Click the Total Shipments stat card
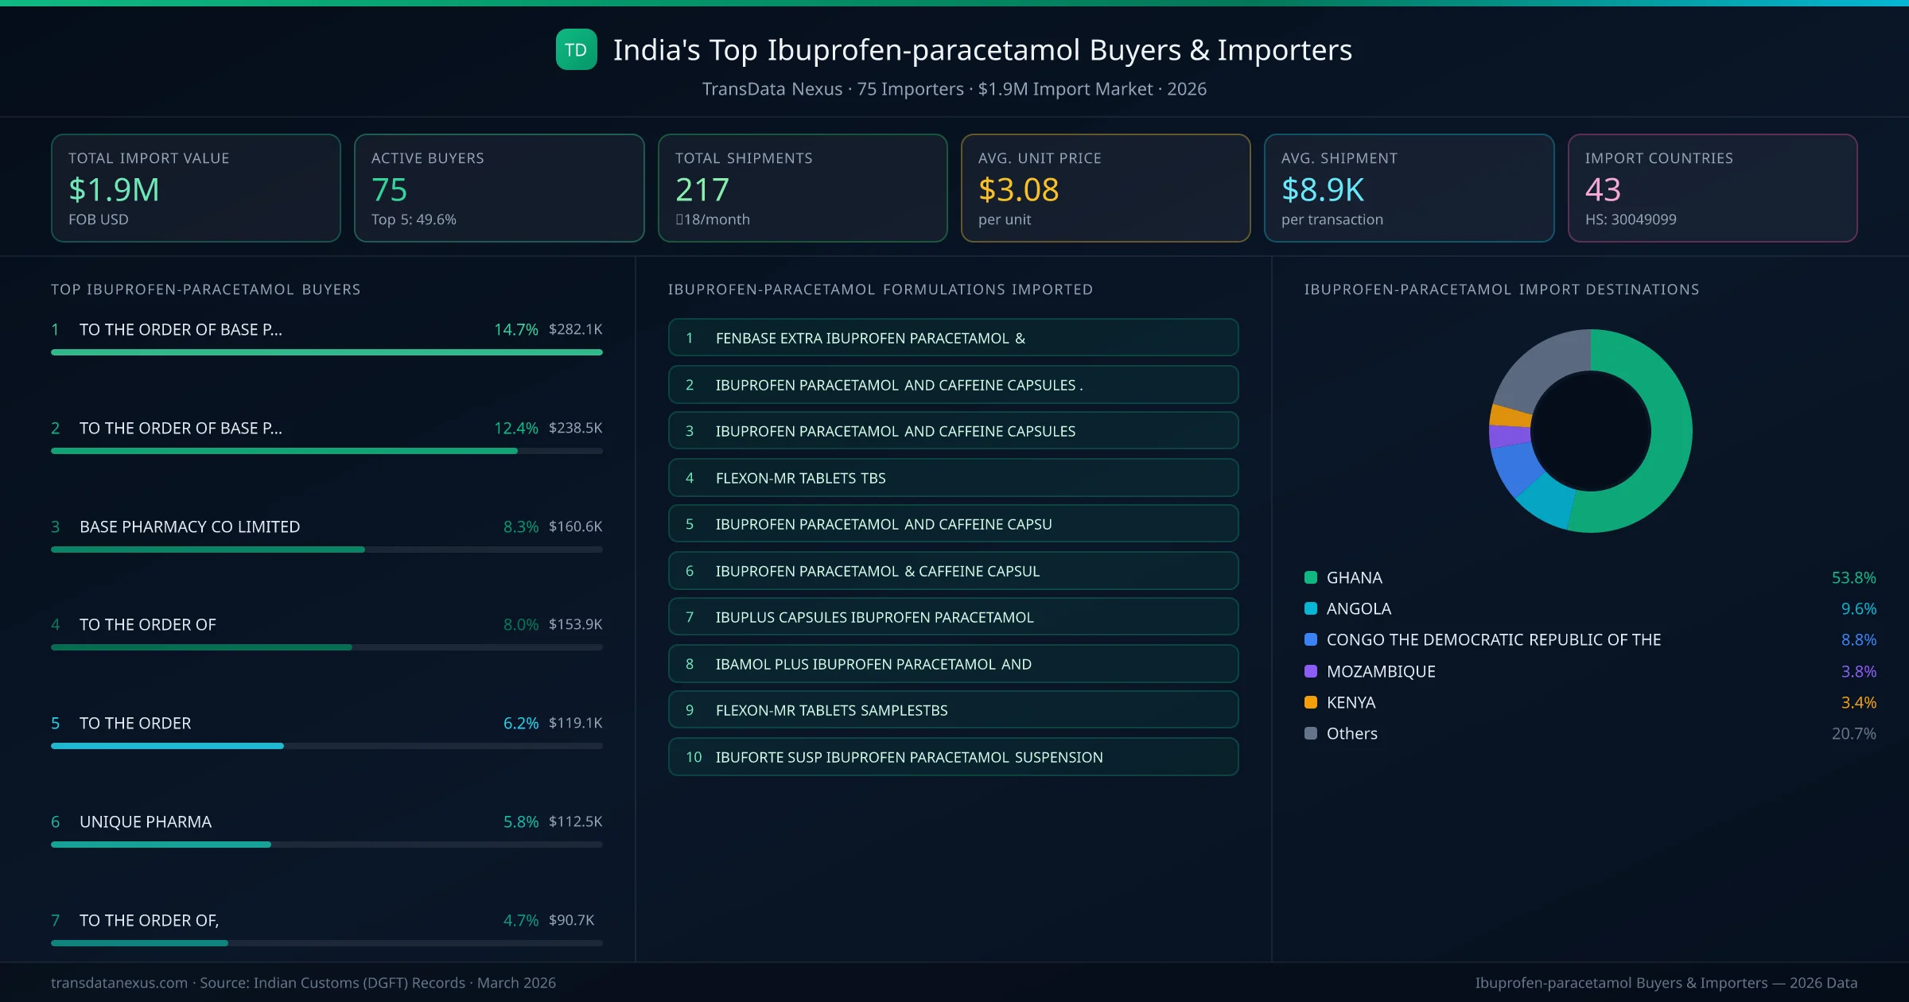The height and width of the screenshot is (1002, 1909). click(x=802, y=188)
